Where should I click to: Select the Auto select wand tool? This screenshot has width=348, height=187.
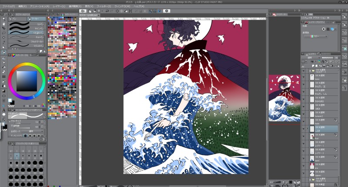point(4,37)
